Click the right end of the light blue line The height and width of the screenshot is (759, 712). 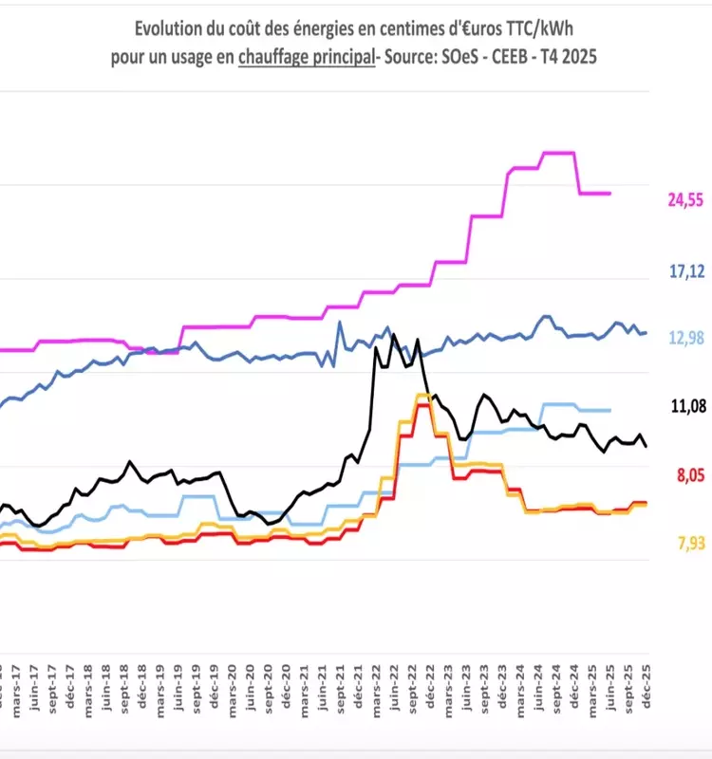[609, 410]
